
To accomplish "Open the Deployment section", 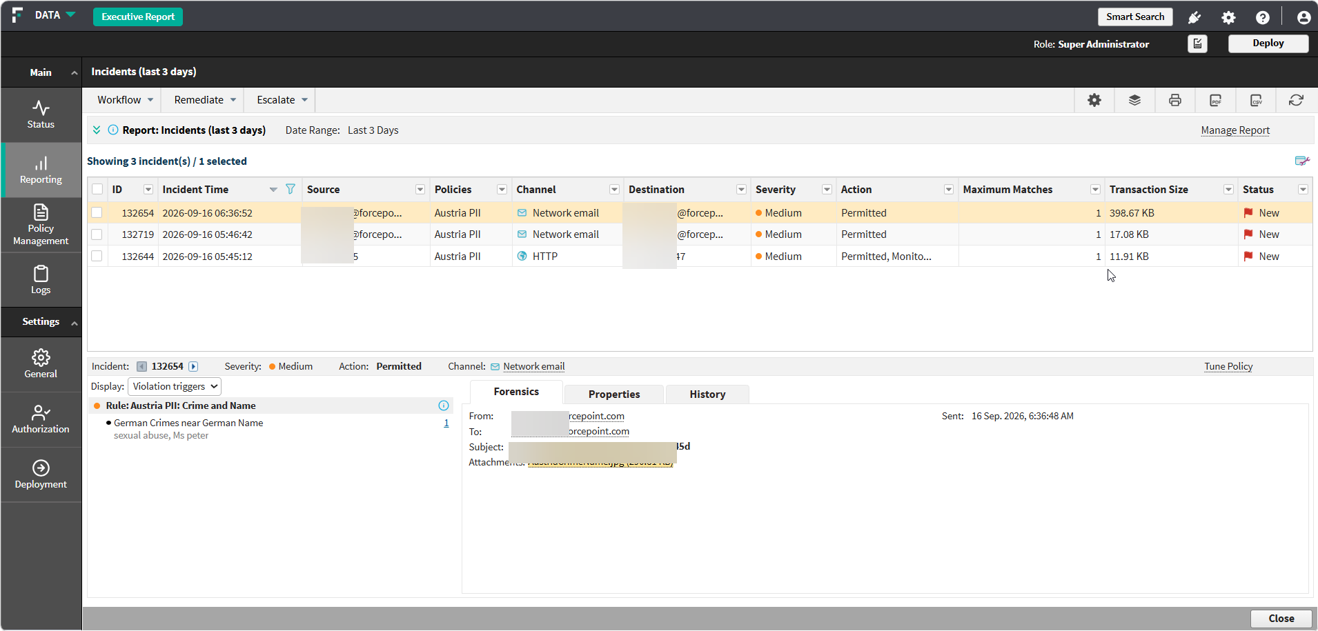I will coord(41,474).
